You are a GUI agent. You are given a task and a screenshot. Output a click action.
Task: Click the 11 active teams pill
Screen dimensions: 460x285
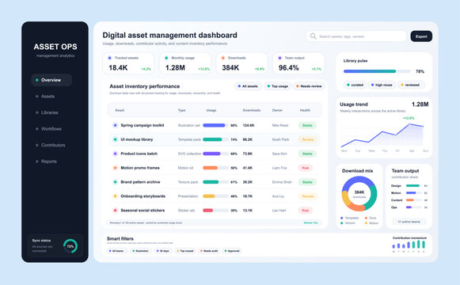(409, 222)
